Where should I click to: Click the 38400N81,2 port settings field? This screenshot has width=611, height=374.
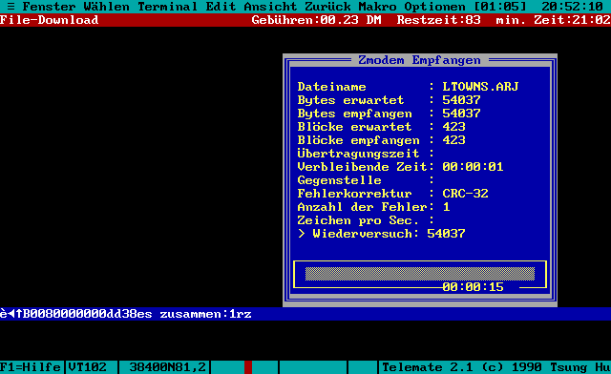(168, 367)
